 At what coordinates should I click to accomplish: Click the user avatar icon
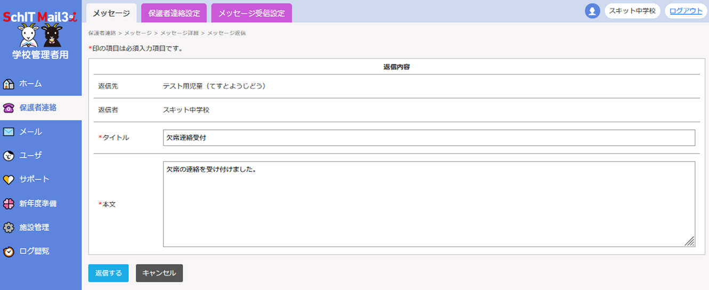point(592,11)
